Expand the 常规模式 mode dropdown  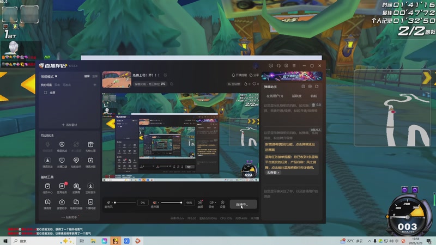(x=49, y=76)
